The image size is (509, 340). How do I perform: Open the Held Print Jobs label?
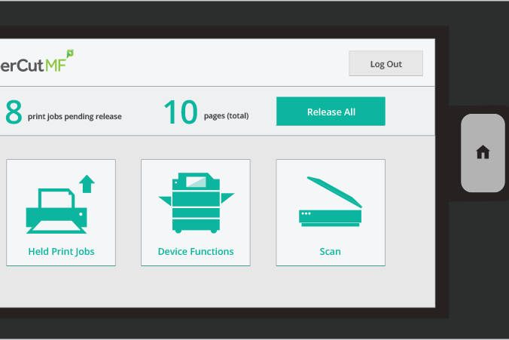click(61, 252)
